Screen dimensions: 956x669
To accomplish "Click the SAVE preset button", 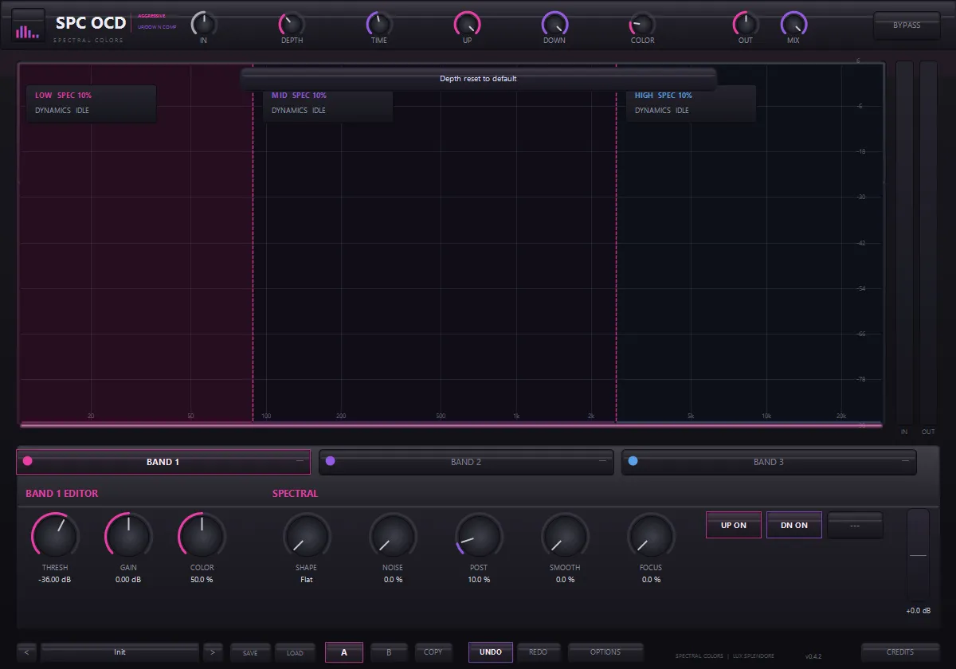I will (250, 652).
